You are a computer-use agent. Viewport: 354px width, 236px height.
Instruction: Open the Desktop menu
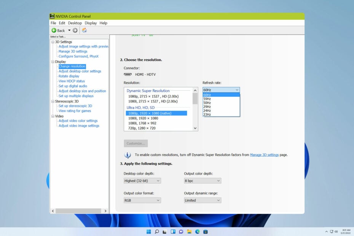click(x=75, y=23)
